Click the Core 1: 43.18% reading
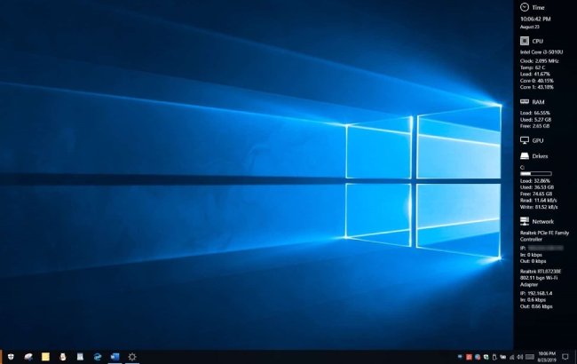Image resolution: width=577 pixels, height=364 pixels. pos(537,87)
